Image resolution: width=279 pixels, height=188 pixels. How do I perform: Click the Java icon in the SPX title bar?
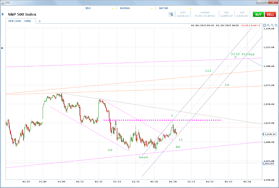pyautogui.click(x=3, y=3)
